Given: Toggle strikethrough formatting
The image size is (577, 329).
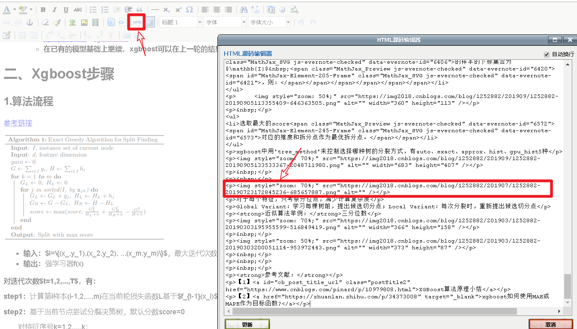Looking at the screenshot, I should [x=78, y=10].
